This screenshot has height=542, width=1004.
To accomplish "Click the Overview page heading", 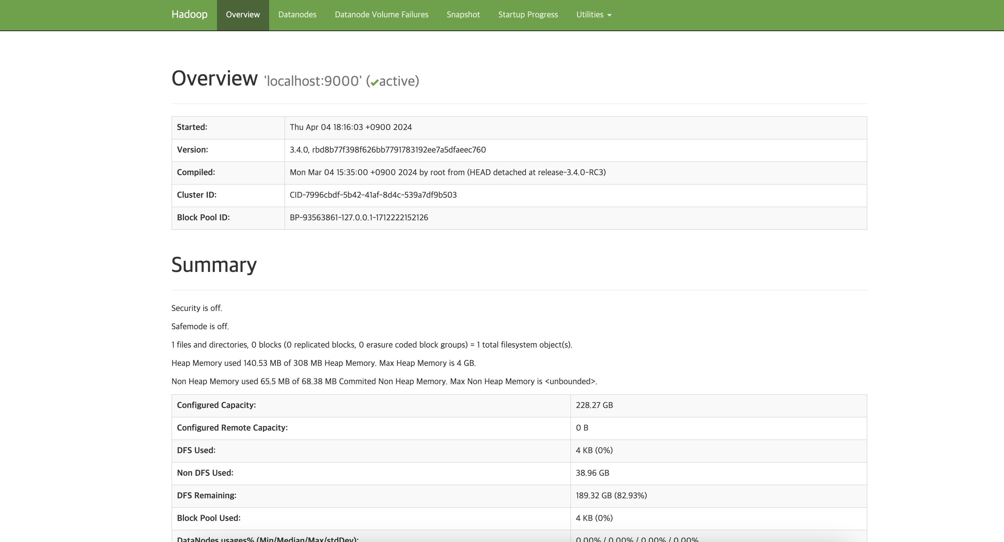I will click(x=214, y=78).
